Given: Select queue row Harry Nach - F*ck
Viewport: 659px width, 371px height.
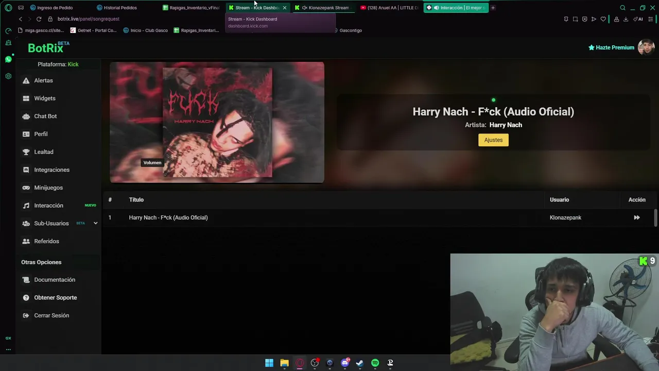Looking at the screenshot, I should click(x=378, y=217).
